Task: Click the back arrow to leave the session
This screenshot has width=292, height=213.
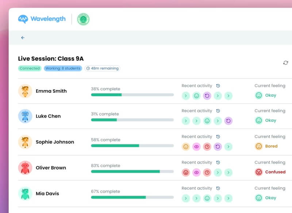Action: click(x=23, y=38)
